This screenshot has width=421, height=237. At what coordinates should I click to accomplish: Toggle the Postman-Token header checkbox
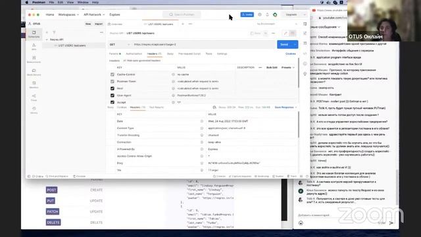pos(112,82)
